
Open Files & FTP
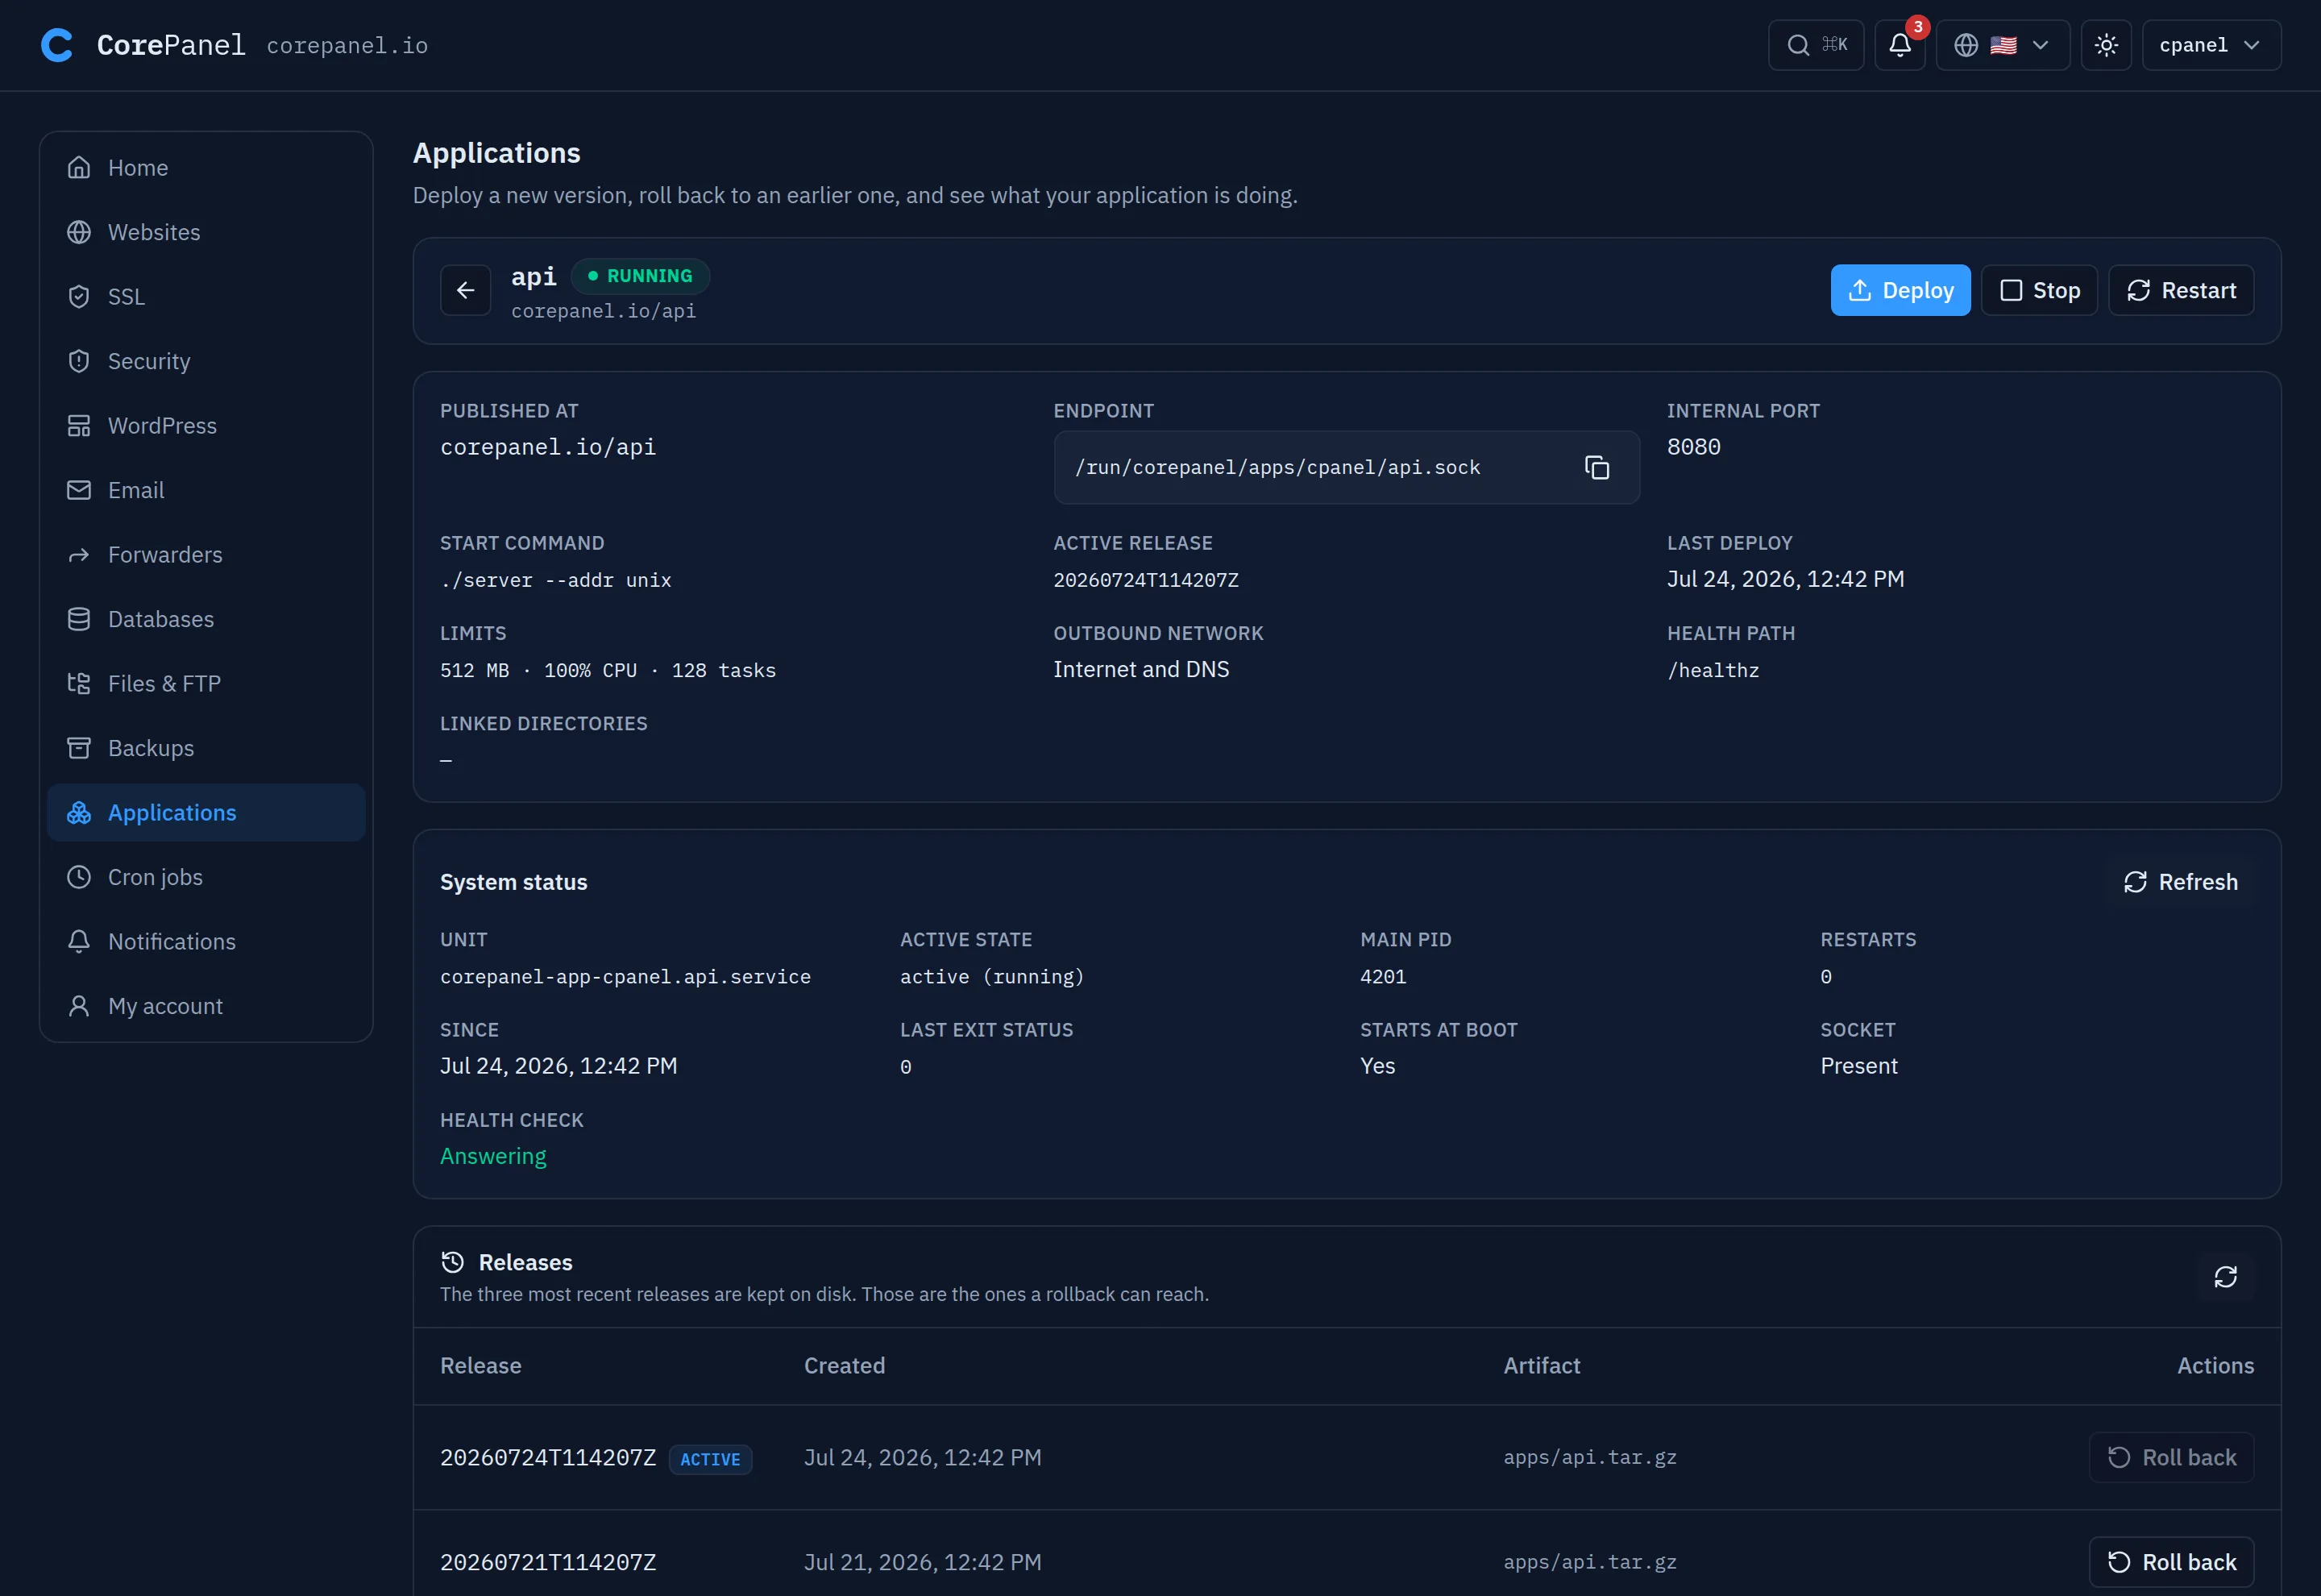[206, 684]
